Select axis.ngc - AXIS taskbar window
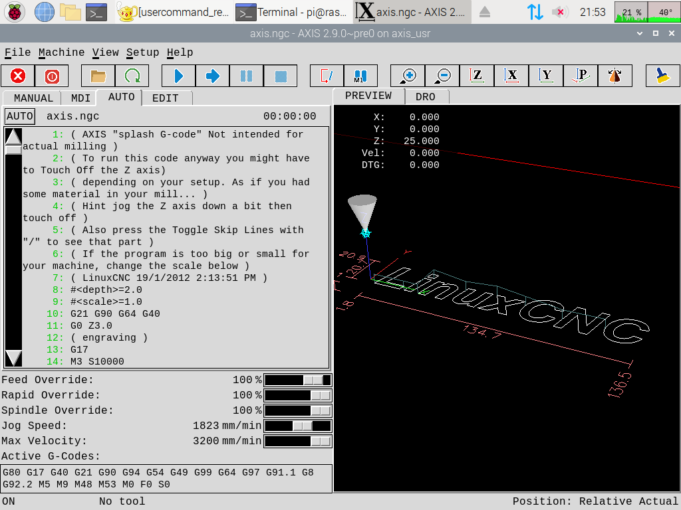681x510 pixels. pos(412,12)
